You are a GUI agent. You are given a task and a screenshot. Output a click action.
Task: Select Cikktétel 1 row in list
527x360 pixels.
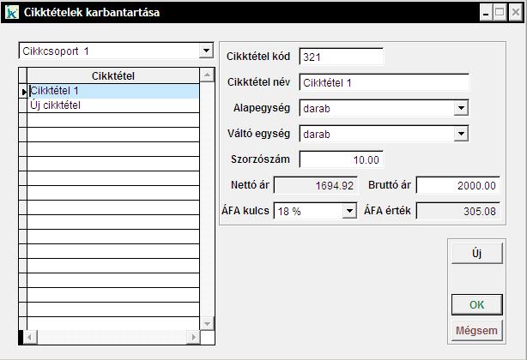point(112,90)
